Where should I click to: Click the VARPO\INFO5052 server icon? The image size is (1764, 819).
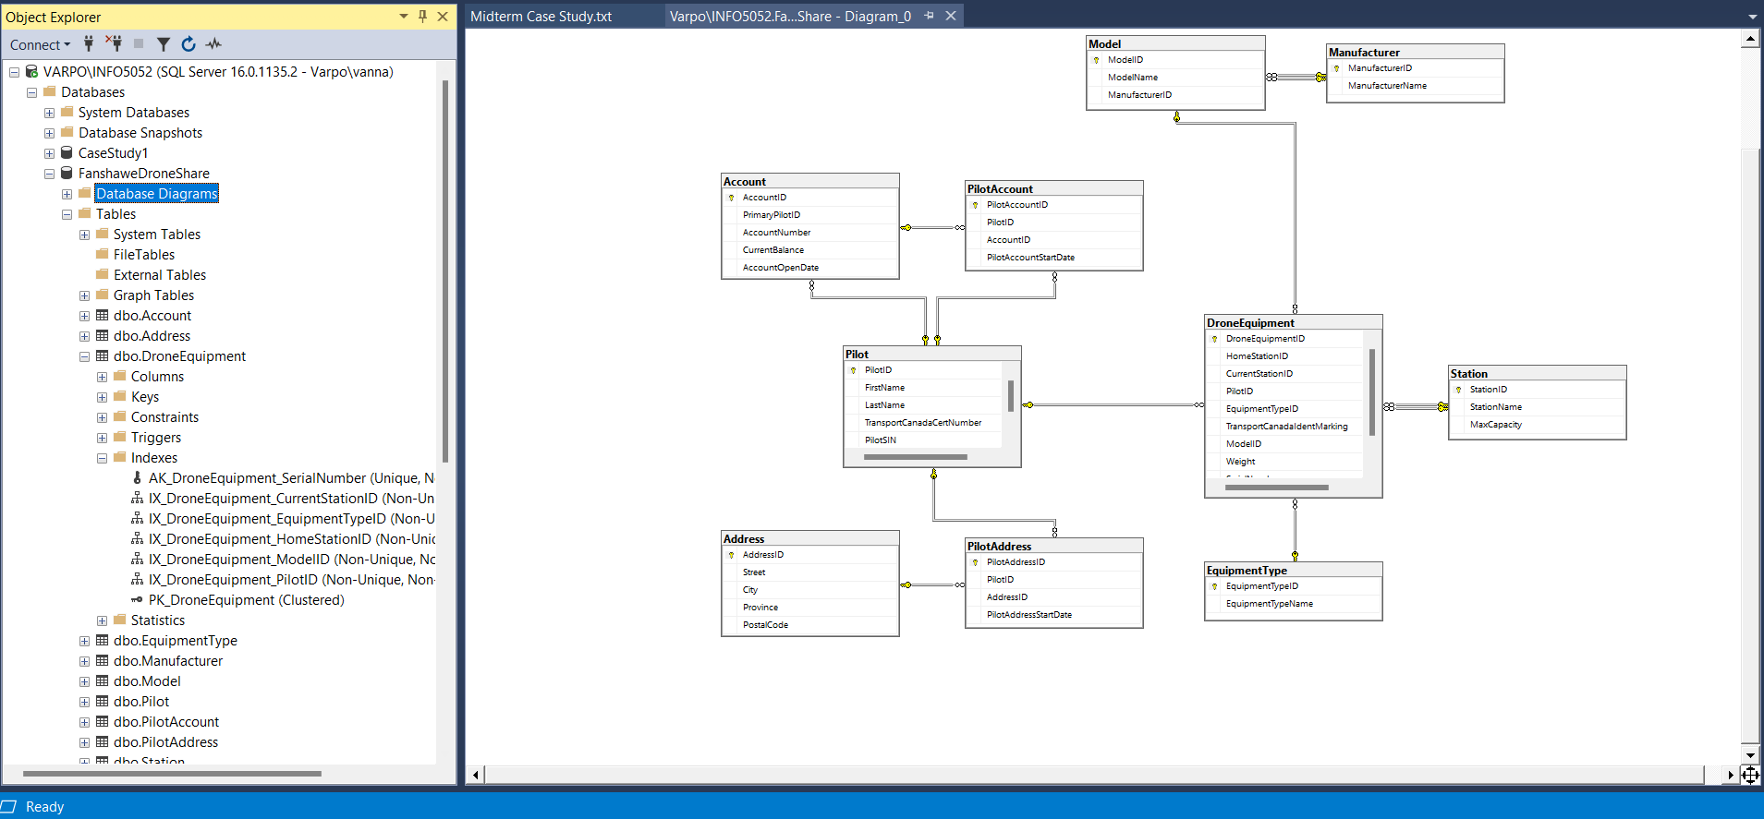coord(31,72)
